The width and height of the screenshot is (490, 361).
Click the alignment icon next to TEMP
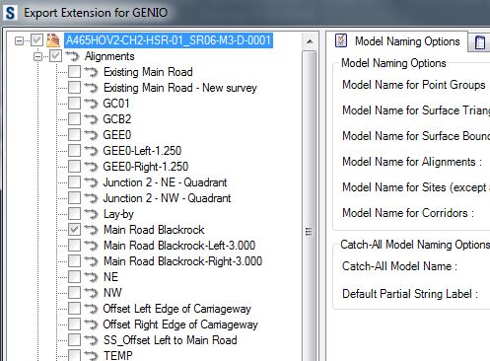pos(91,355)
